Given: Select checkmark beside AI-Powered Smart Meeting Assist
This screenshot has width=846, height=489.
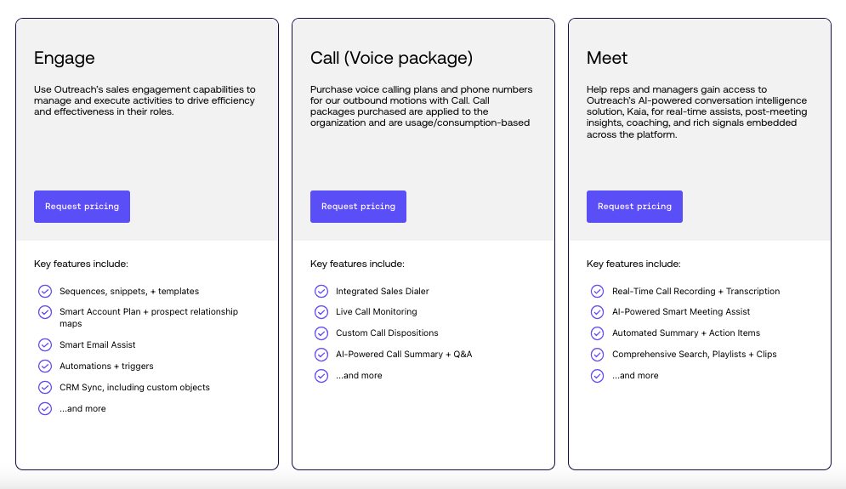Looking at the screenshot, I should pos(598,312).
